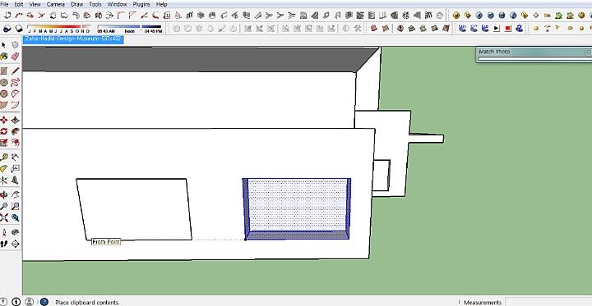Toggle shadows display on or off

pos(18,29)
